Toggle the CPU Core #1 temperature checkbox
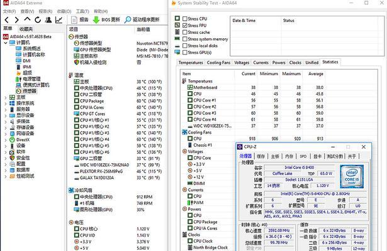 pos(190,100)
